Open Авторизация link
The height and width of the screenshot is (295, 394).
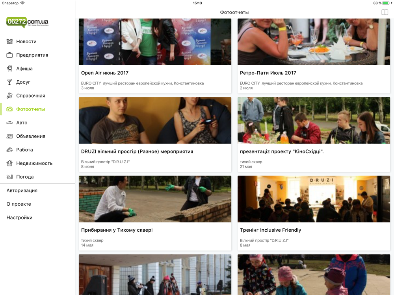pos(22,190)
